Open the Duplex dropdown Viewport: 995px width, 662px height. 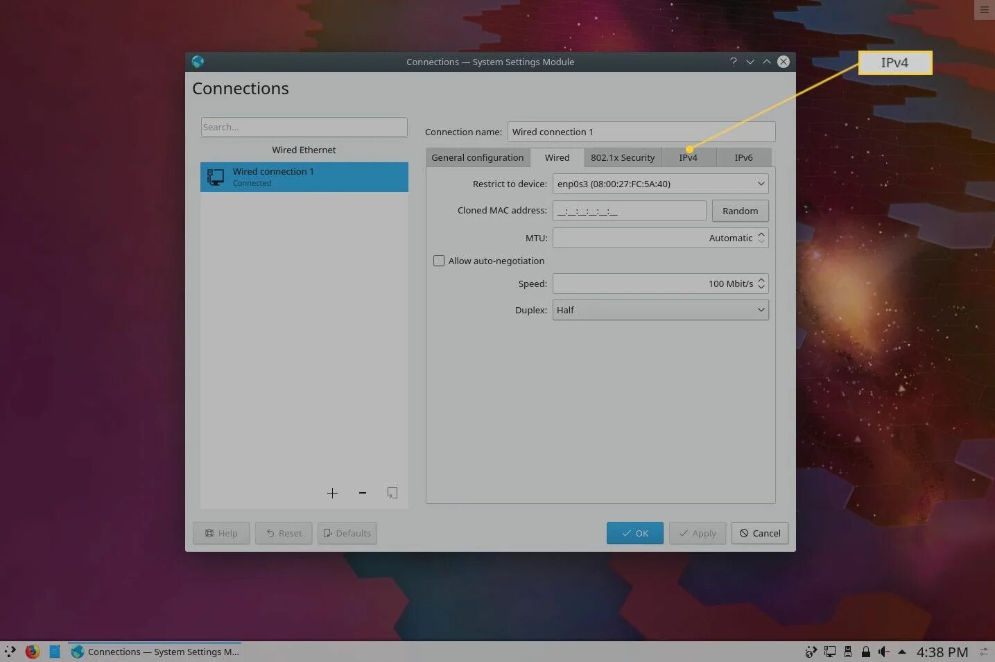pos(660,310)
